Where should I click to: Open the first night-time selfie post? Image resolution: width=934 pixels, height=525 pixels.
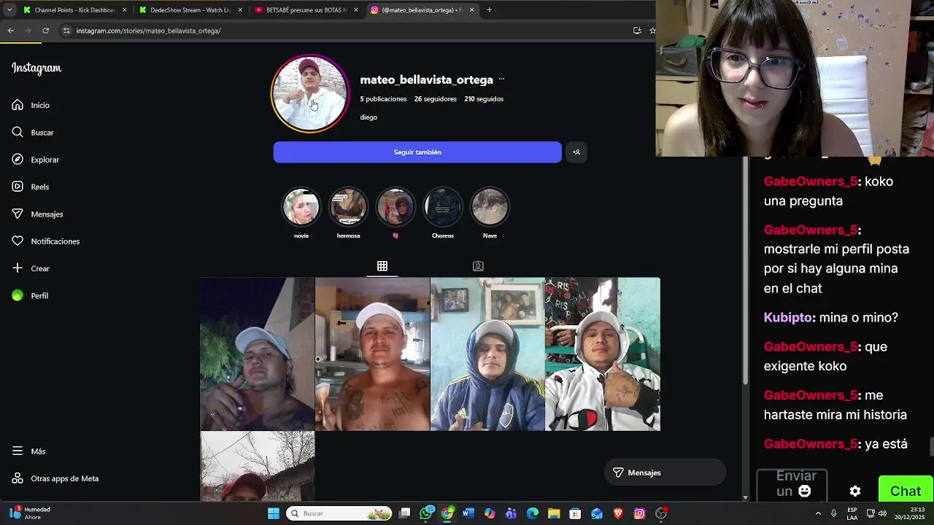click(258, 354)
